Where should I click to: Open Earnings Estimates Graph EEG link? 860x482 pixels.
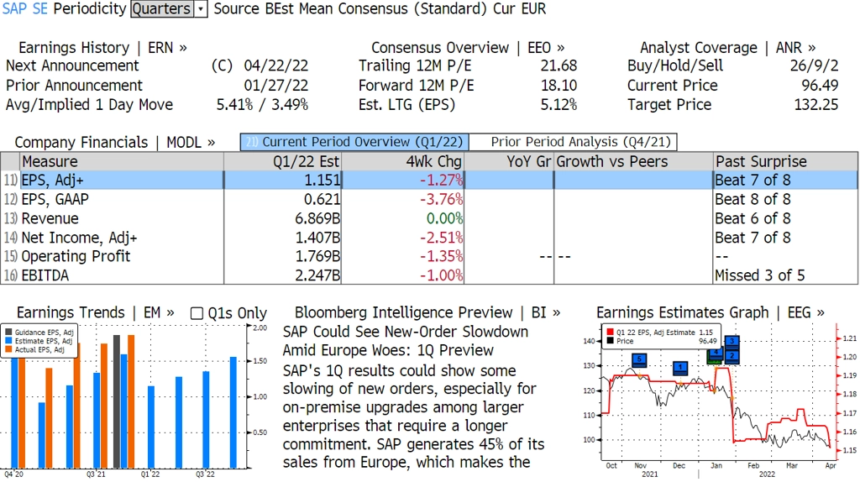(711, 312)
